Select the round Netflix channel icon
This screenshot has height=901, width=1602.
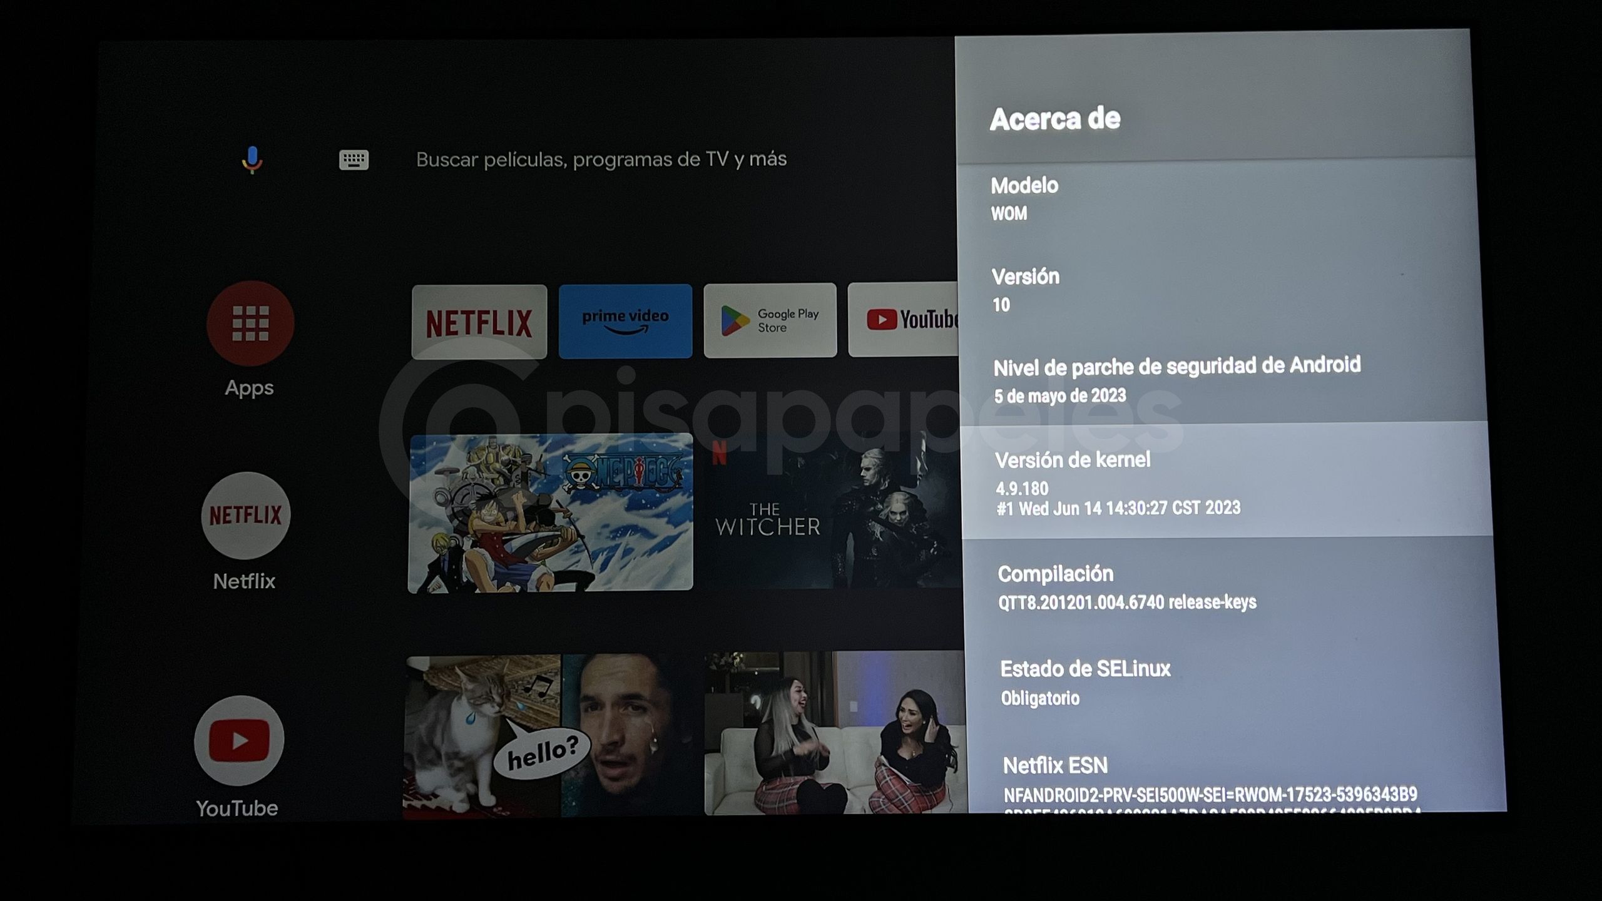click(245, 516)
